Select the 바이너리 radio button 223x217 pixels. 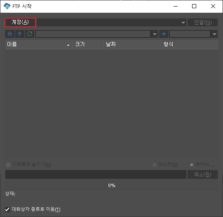pos(192,165)
